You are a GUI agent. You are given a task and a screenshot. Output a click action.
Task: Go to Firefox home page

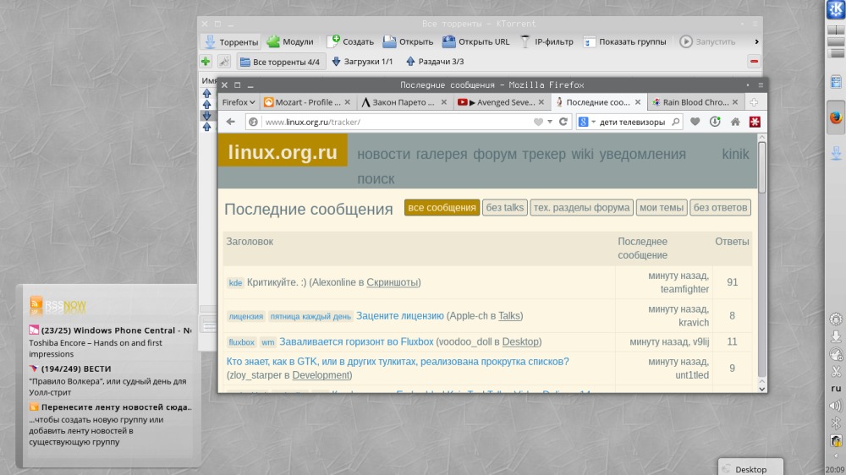pyautogui.click(x=735, y=122)
